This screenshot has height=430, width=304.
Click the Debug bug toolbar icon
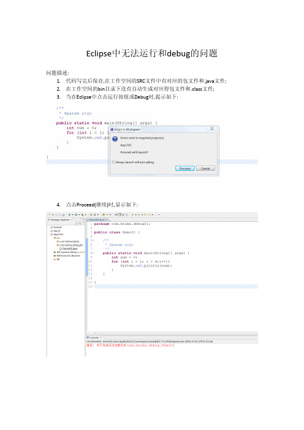click(69, 215)
